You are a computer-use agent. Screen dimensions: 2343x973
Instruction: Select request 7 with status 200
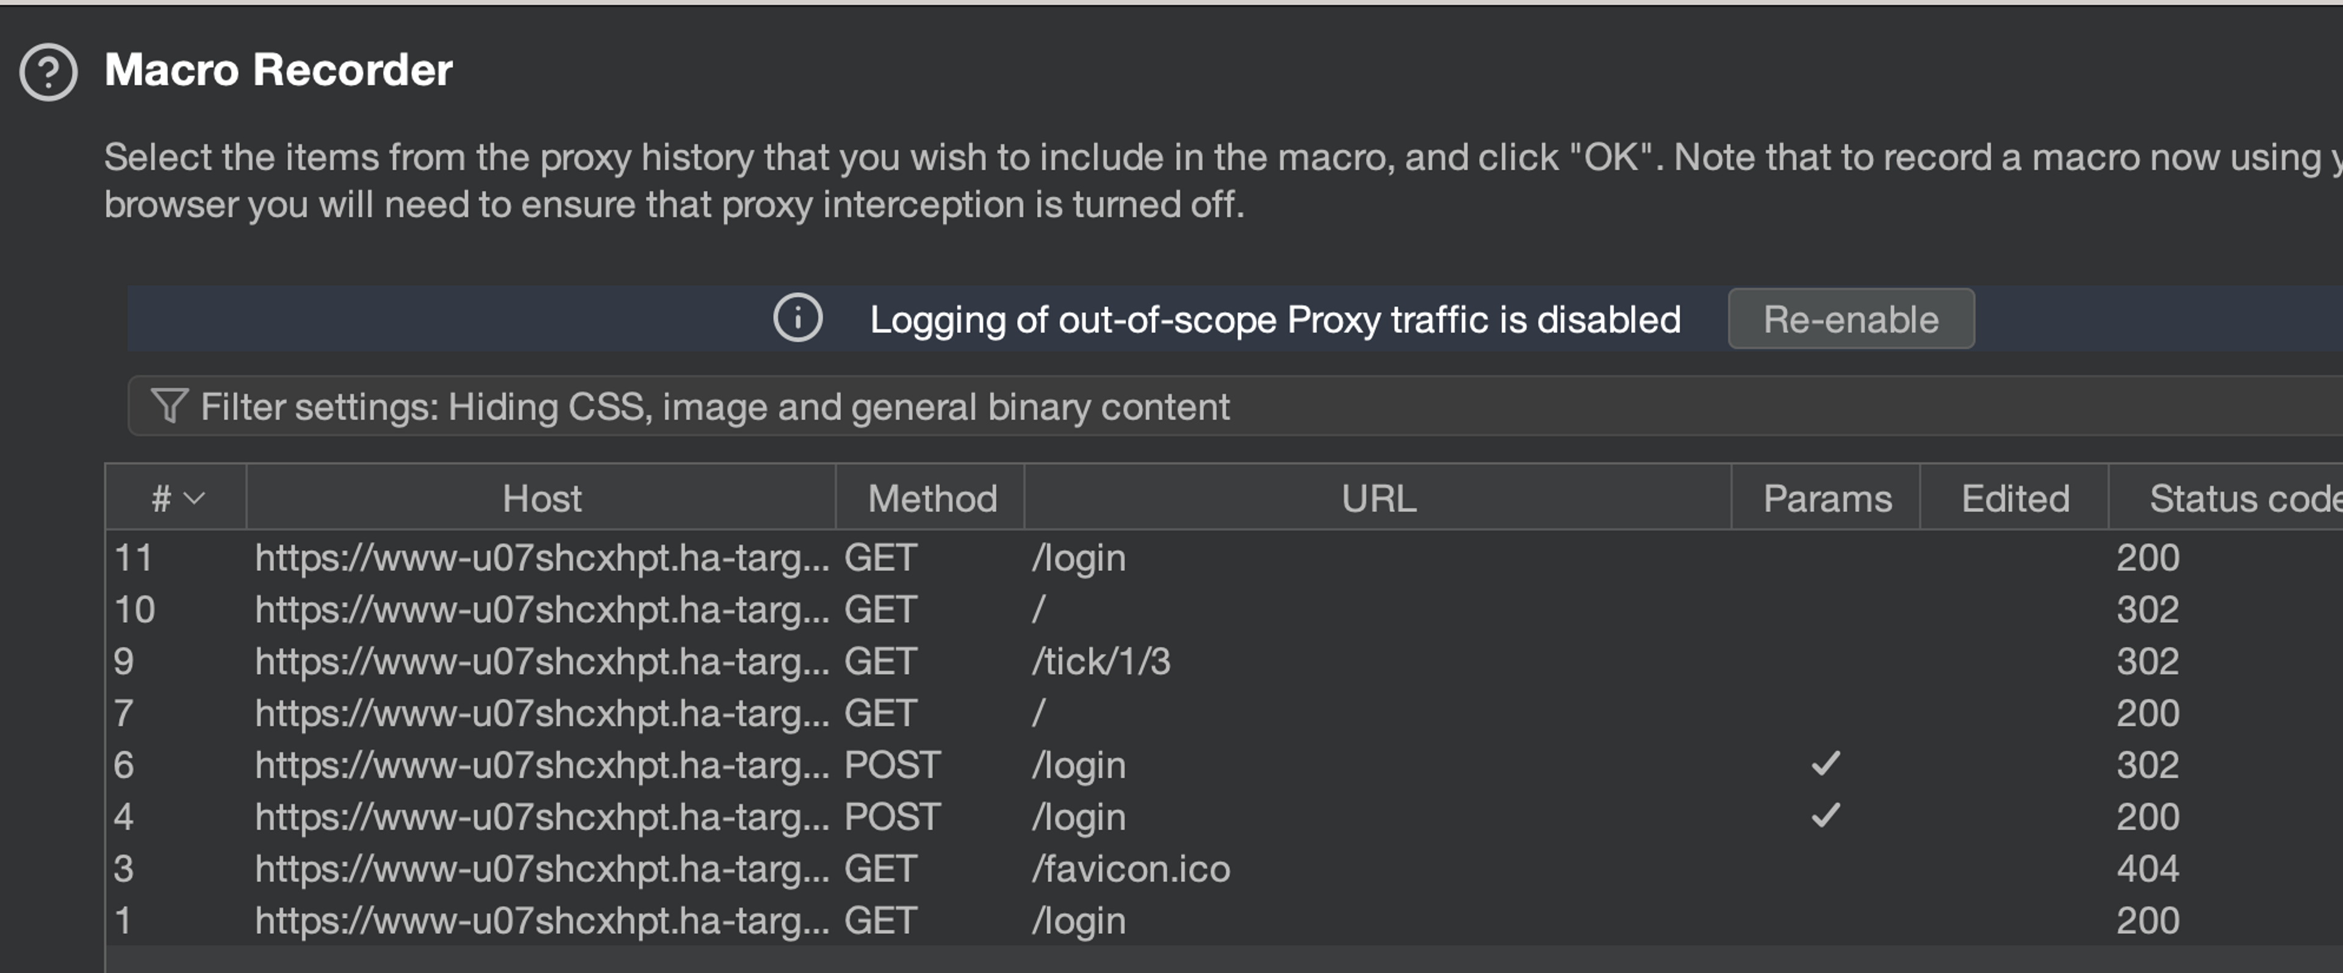1078,713
